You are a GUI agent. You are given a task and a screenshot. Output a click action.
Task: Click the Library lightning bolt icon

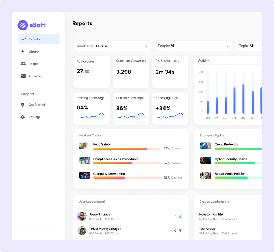[x=23, y=52]
